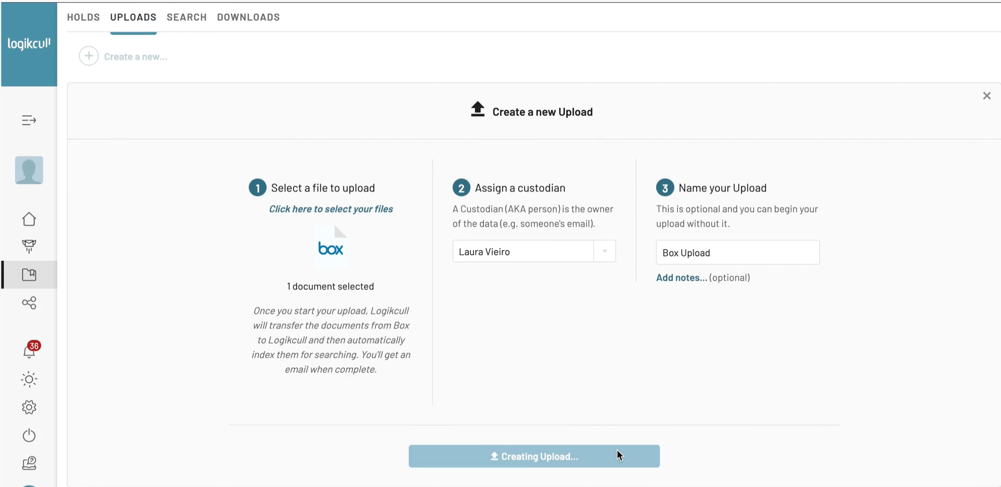Expand the Create a new... option
This screenshot has height=487, width=1001.
point(124,56)
